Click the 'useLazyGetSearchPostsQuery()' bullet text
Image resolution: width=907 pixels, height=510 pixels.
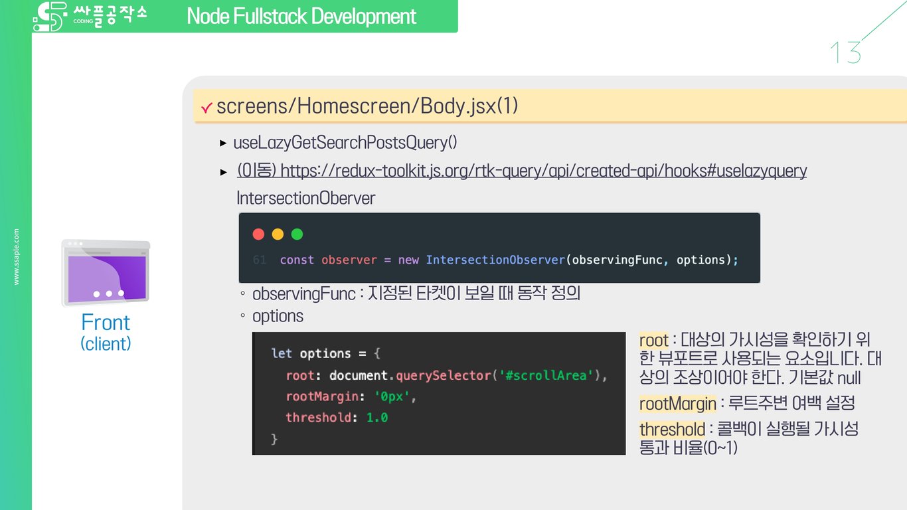tap(345, 143)
